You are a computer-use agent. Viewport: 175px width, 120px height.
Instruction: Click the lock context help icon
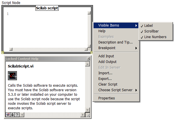(12, 115)
